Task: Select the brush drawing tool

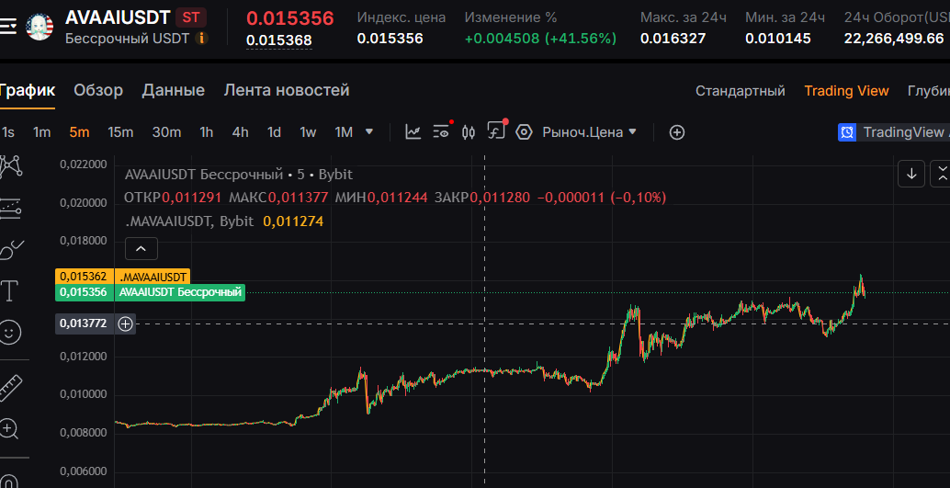Action: [x=10, y=249]
